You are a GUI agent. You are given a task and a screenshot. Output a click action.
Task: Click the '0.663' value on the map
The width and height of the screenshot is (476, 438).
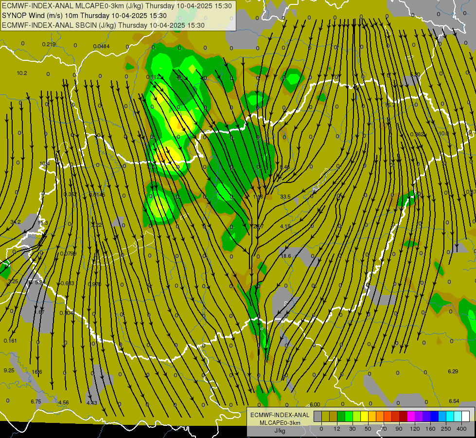(x=68, y=283)
